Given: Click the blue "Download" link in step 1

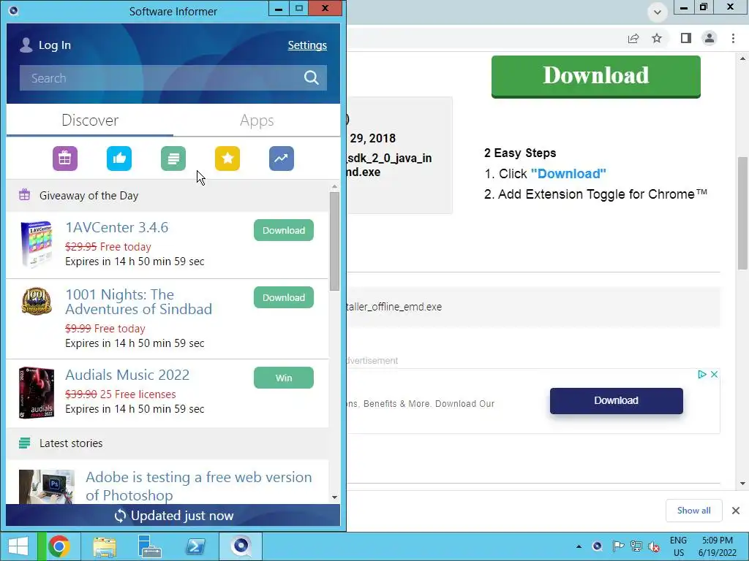Looking at the screenshot, I should pyautogui.click(x=568, y=174).
